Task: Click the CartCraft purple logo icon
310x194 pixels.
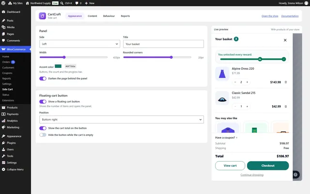Action: click(42, 16)
